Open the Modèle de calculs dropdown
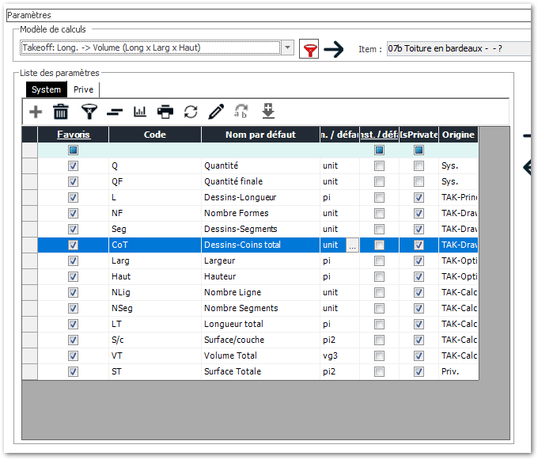Image resolution: width=538 pixels, height=460 pixels. click(x=288, y=48)
